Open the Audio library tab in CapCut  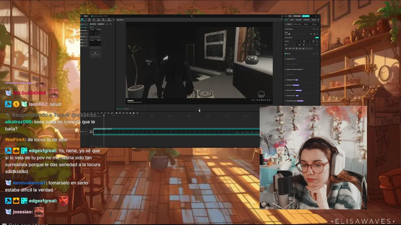coord(89,20)
